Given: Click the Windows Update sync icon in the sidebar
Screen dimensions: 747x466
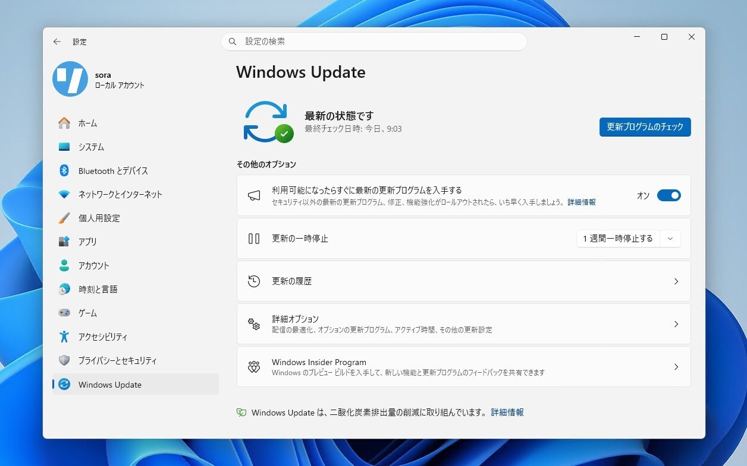Looking at the screenshot, I should click(64, 384).
